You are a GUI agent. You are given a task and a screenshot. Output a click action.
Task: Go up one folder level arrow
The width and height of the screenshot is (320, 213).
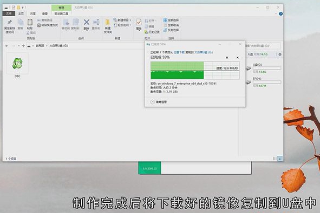click(23, 46)
